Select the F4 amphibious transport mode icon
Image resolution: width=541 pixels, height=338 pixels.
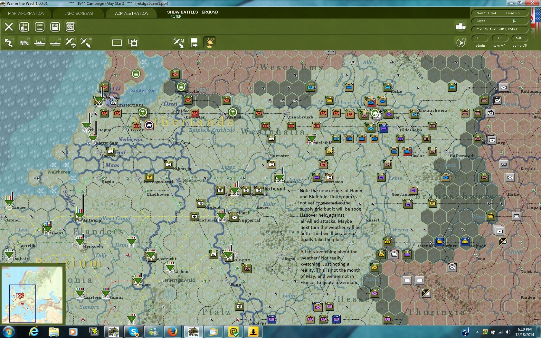(55, 42)
